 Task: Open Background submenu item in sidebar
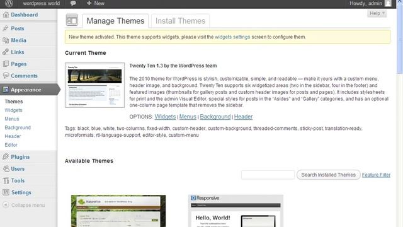coord(18,127)
